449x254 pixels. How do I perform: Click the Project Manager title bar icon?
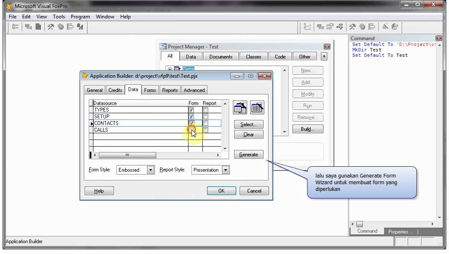click(163, 46)
